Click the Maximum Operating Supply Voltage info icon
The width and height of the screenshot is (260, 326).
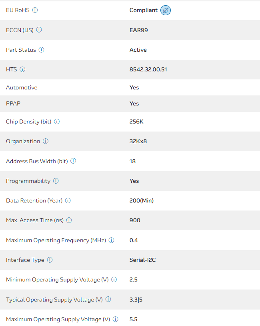pyautogui.click(x=116, y=319)
